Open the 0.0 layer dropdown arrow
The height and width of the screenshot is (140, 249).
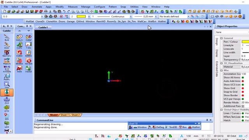click(x=42, y=16)
